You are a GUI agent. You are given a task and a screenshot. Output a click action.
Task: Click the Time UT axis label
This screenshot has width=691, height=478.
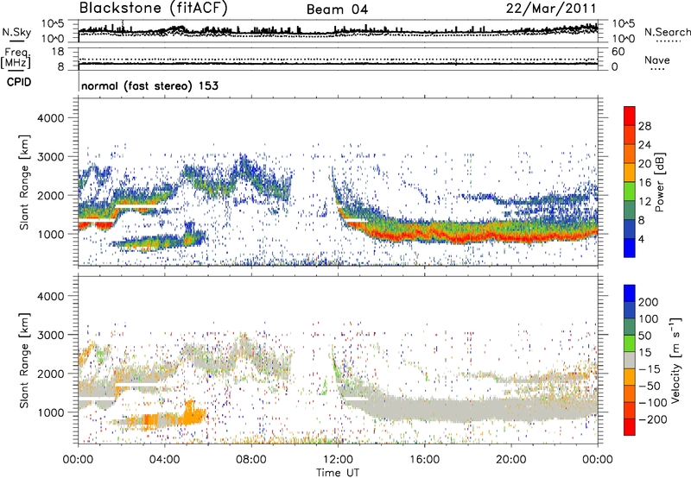point(338,473)
